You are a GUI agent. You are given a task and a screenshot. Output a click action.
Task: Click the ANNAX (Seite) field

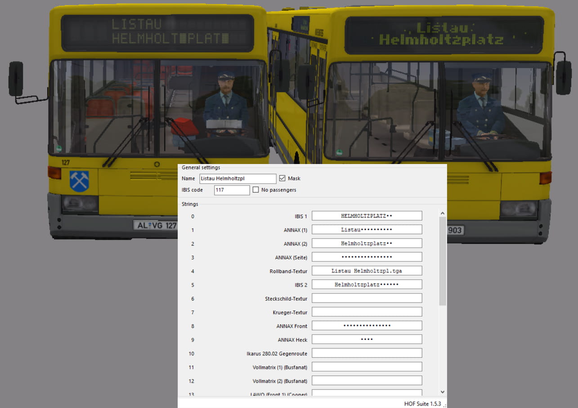coord(367,257)
